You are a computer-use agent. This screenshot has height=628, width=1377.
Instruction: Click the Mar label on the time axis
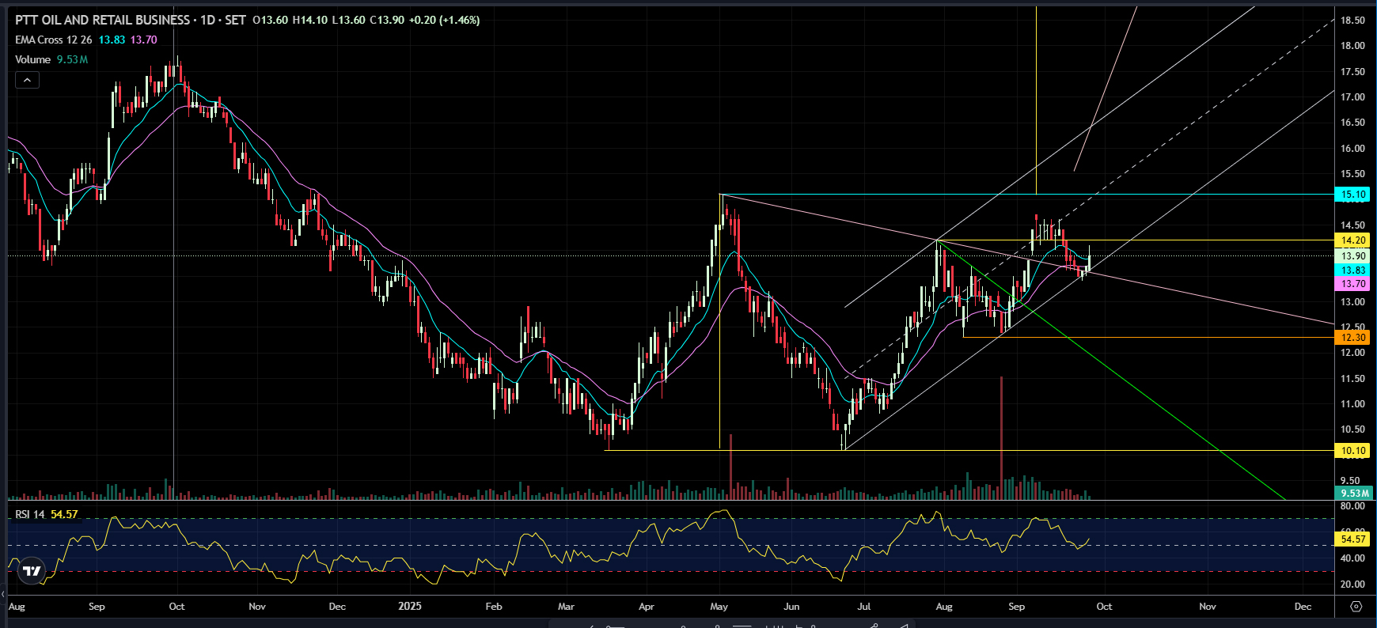[567, 607]
